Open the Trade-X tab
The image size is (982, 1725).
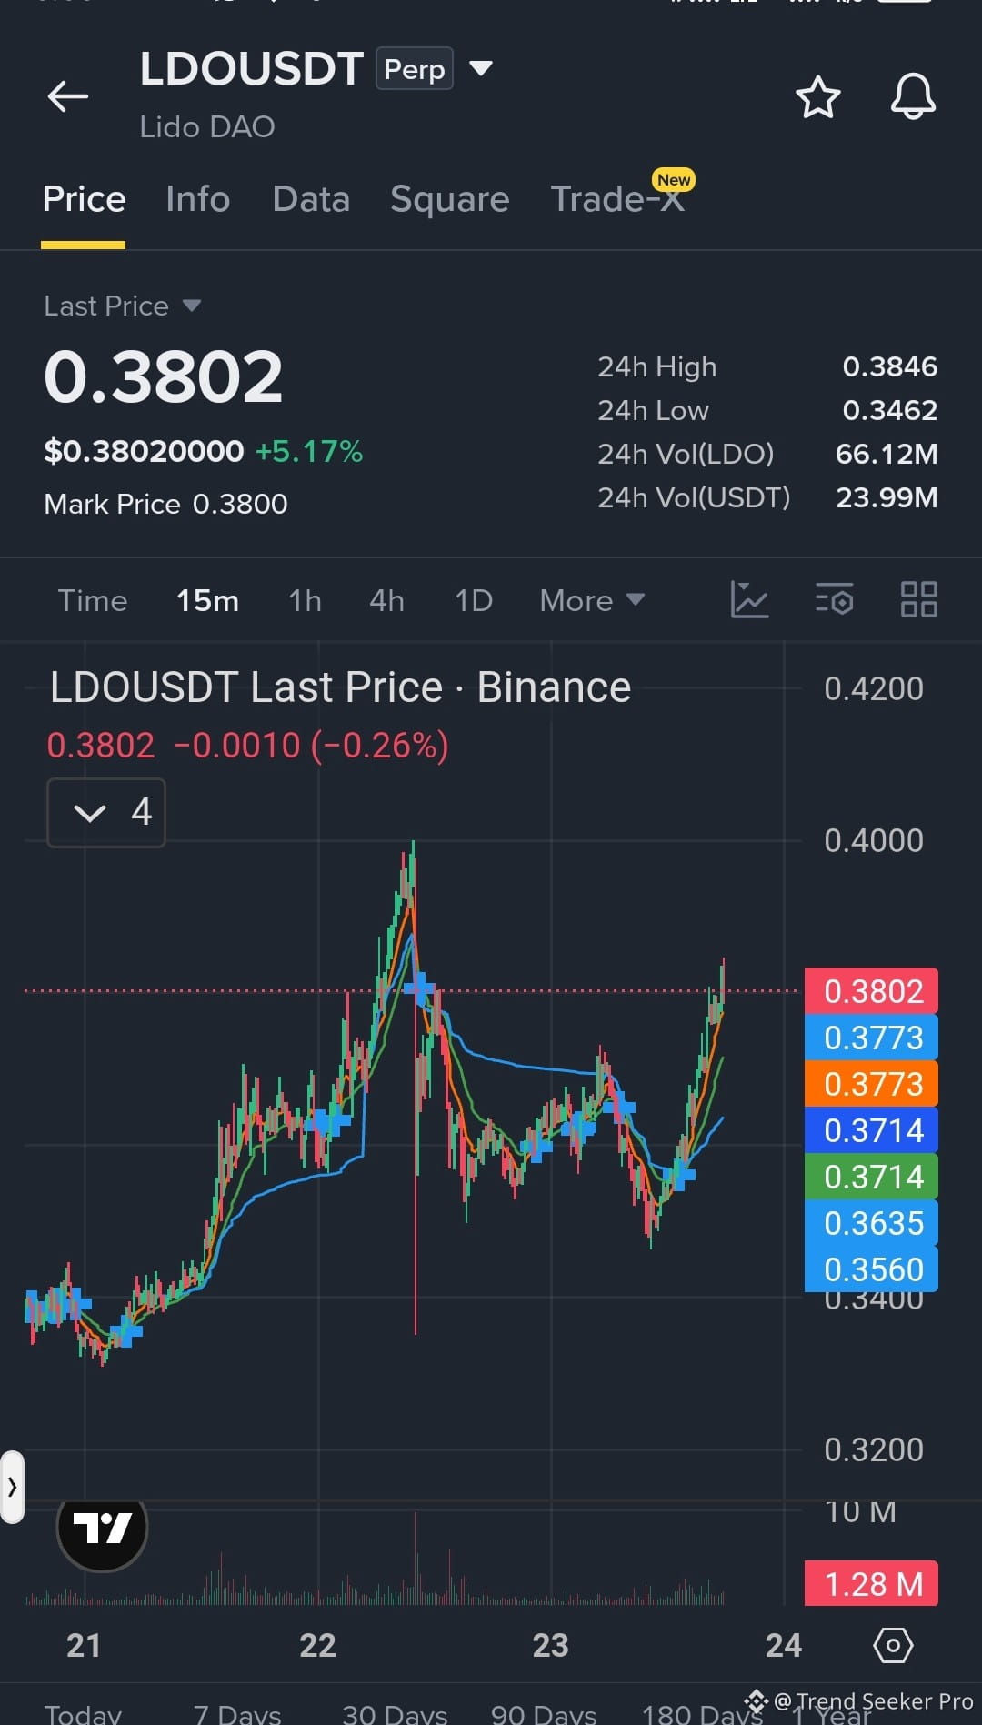point(617,199)
